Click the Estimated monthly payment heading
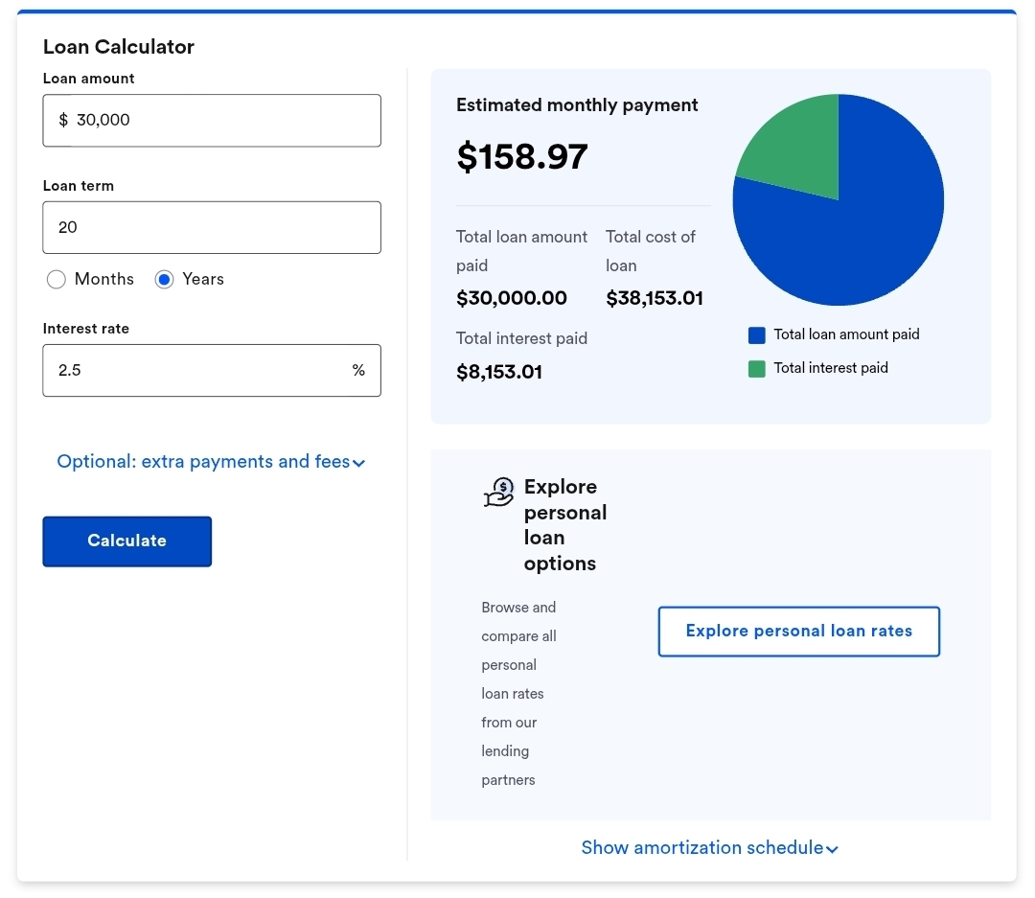 (x=577, y=105)
